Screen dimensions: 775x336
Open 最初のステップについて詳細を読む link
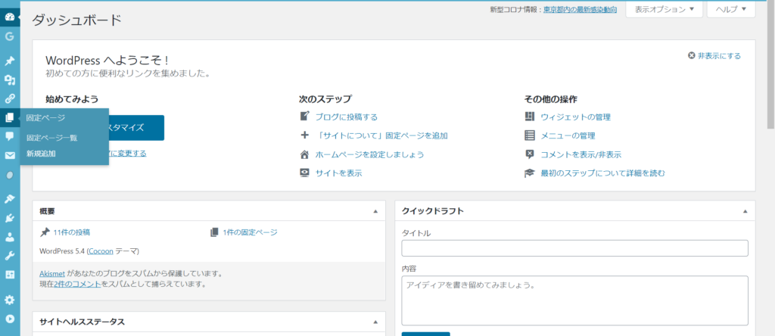[x=603, y=173]
